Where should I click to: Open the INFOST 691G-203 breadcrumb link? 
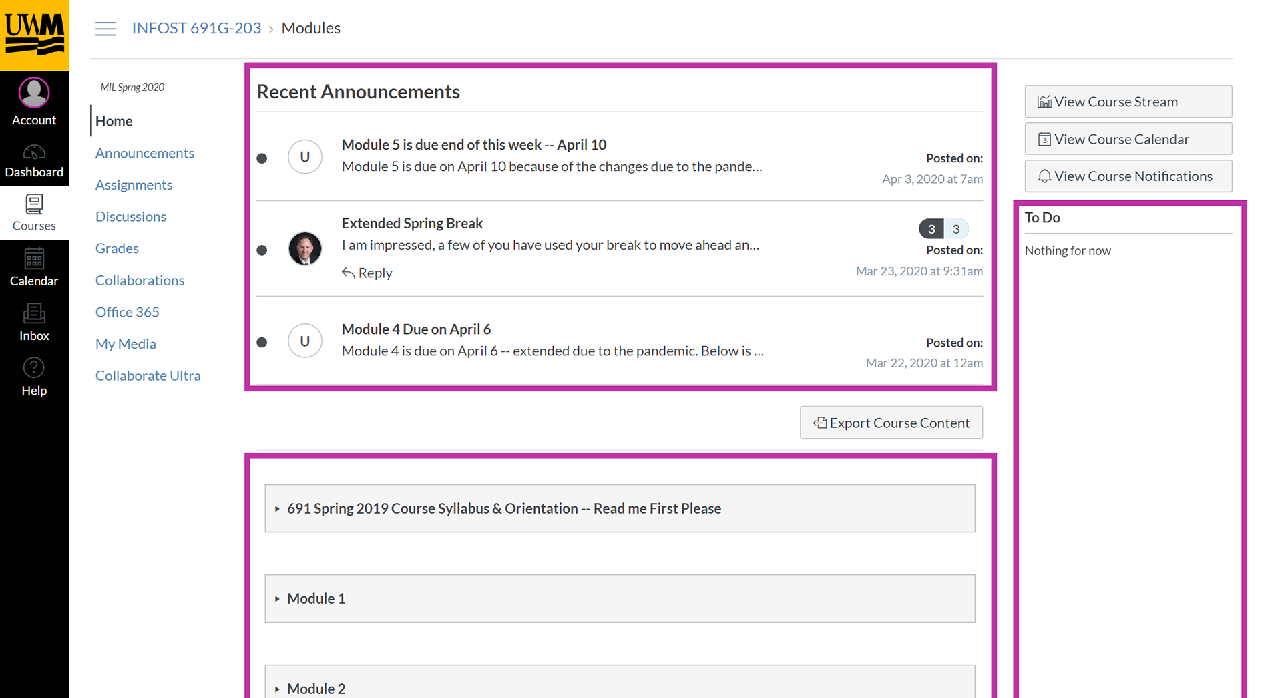(x=196, y=28)
